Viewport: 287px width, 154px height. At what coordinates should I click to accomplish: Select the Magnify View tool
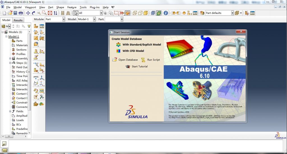point(39,13)
